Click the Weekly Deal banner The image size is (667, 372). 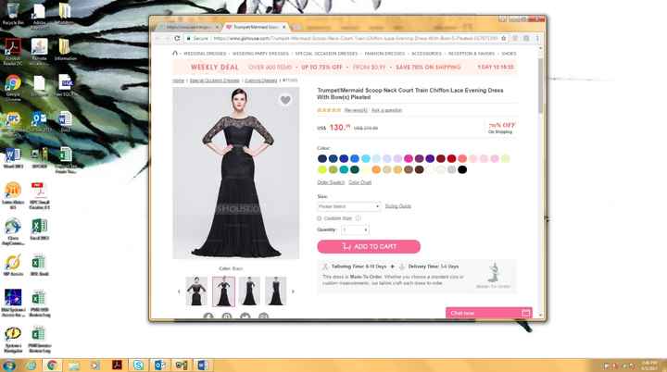(345, 68)
